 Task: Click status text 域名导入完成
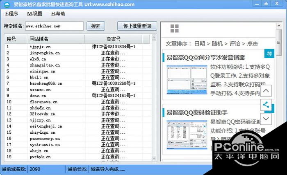pyautogui.click(x=108, y=169)
